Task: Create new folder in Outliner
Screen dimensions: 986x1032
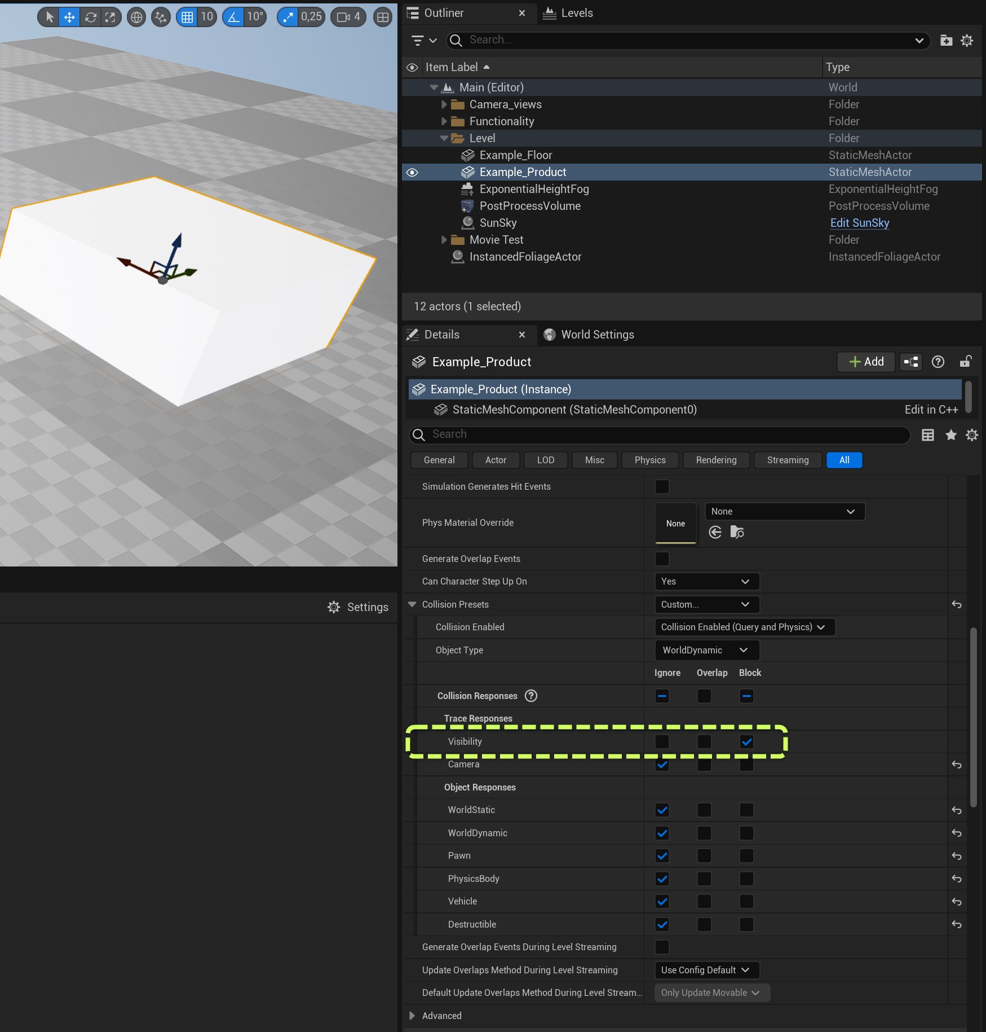Action: (946, 41)
